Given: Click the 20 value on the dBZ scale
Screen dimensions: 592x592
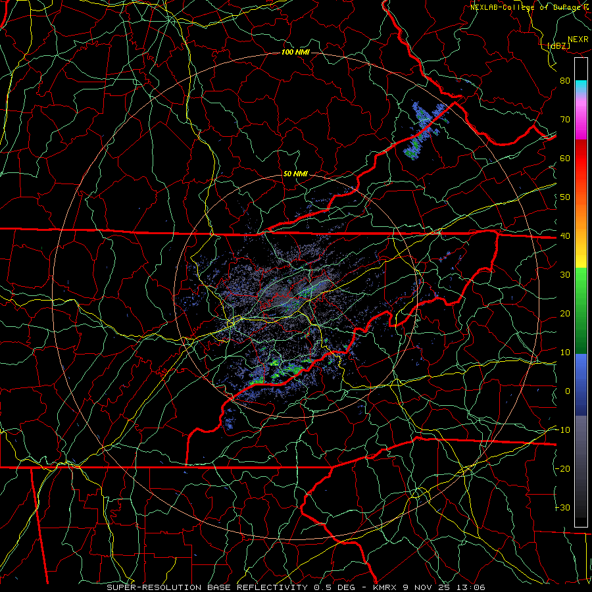Looking at the screenshot, I should pos(565,313).
